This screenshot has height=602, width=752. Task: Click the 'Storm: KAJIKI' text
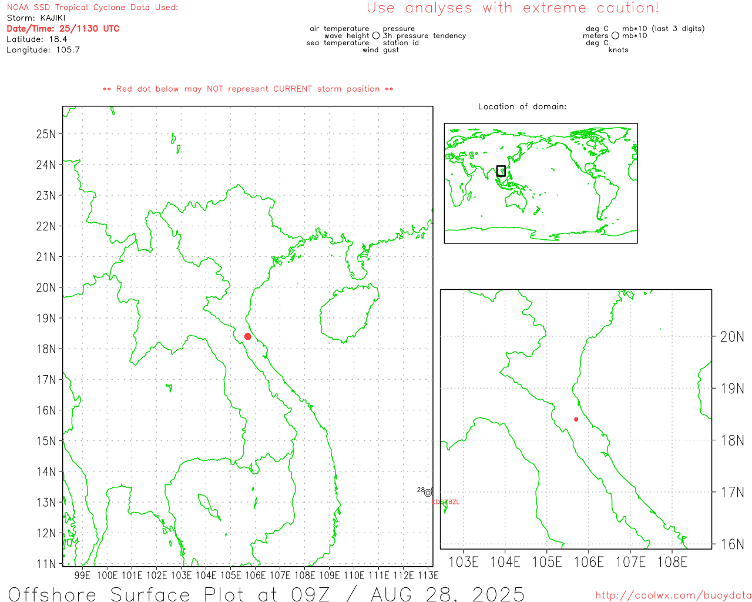[x=36, y=18]
